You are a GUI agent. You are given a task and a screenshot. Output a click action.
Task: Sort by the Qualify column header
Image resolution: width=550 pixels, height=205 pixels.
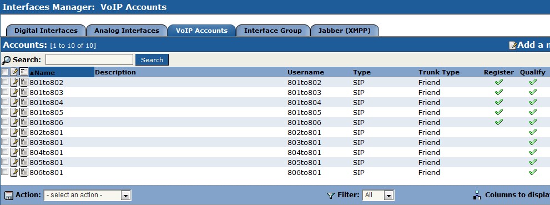532,72
